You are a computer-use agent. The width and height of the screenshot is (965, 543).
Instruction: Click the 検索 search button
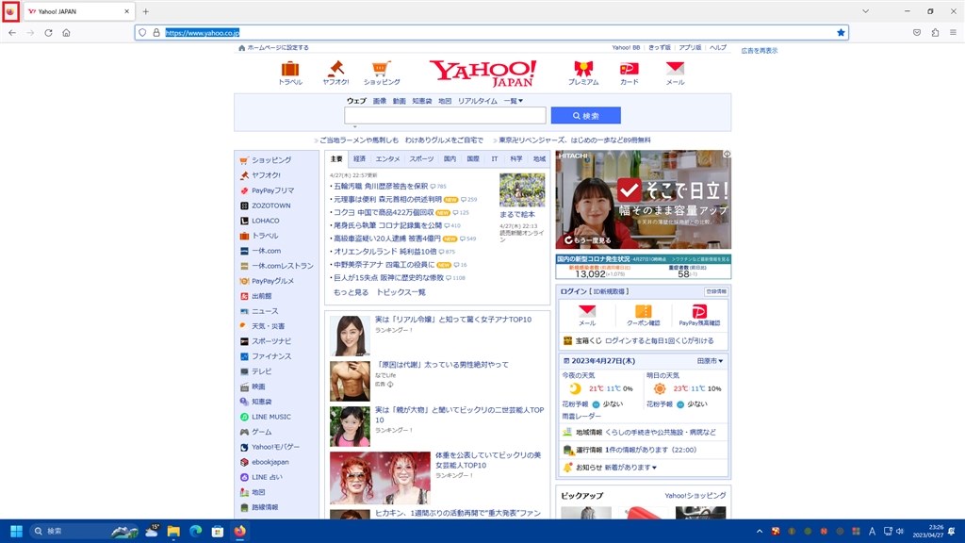584,115
